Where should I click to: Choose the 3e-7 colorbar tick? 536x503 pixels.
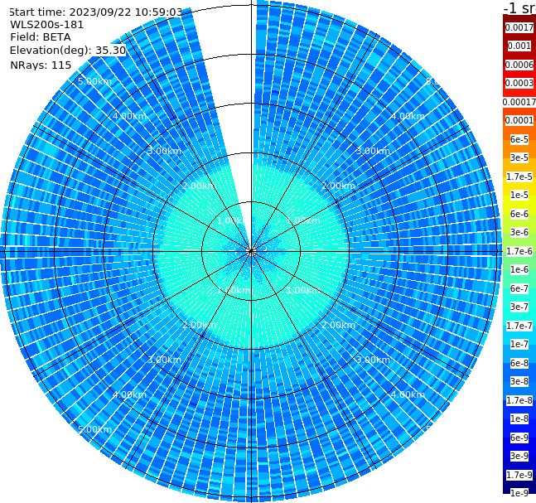pyautogui.click(x=519, y=307)
